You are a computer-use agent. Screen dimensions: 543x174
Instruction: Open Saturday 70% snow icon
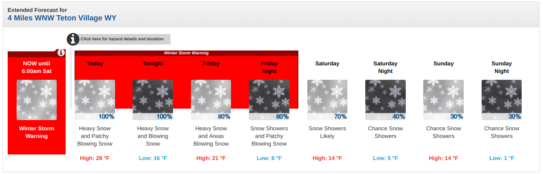pyautogui.click(x=327, y=100)
